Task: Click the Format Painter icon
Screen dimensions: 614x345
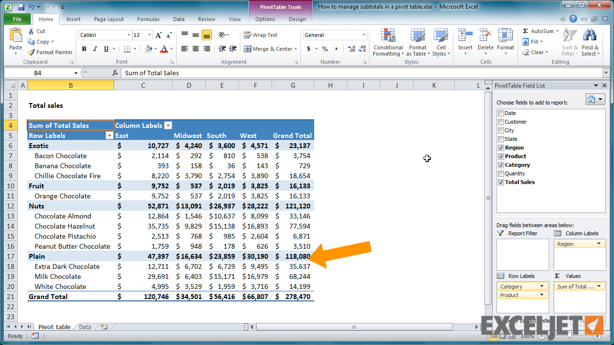Action: click(x=32, y=52)
